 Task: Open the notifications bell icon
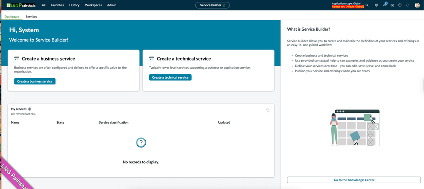tap(408, 5)
